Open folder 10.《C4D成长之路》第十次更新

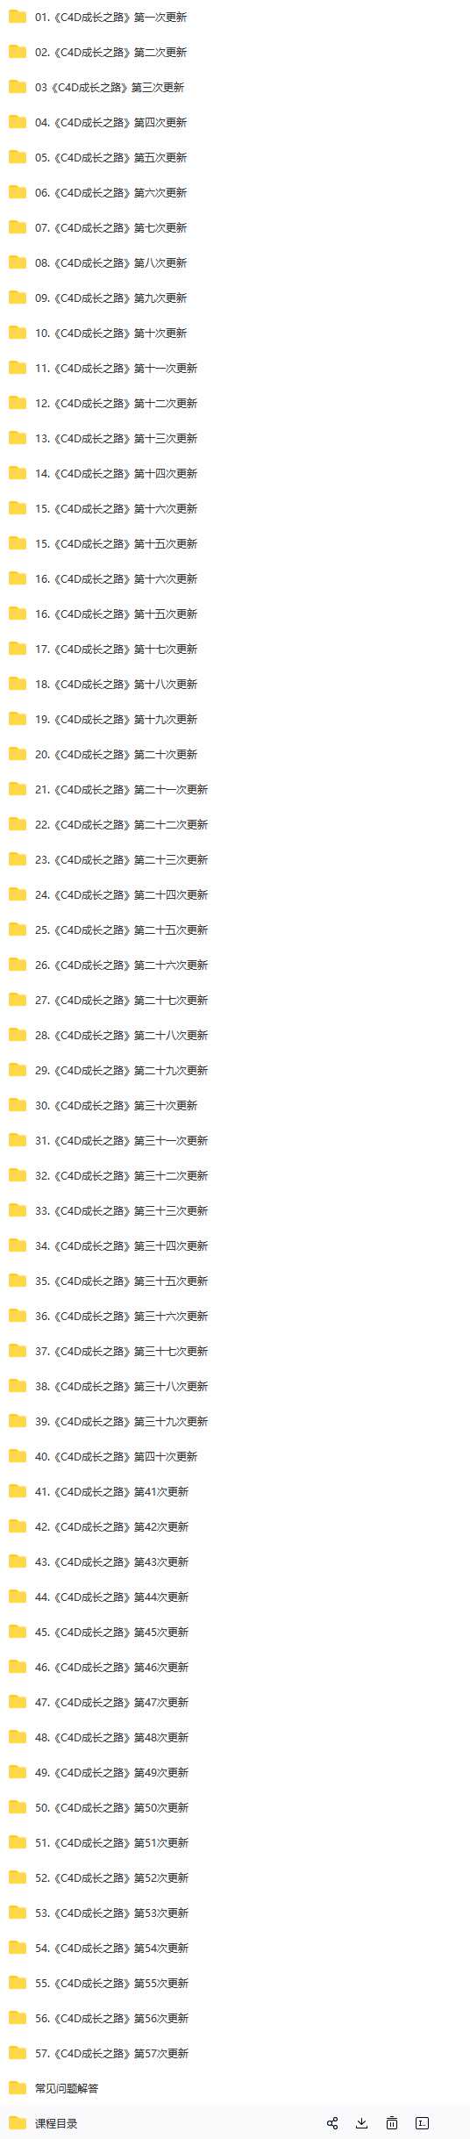[x=110, y=333]
